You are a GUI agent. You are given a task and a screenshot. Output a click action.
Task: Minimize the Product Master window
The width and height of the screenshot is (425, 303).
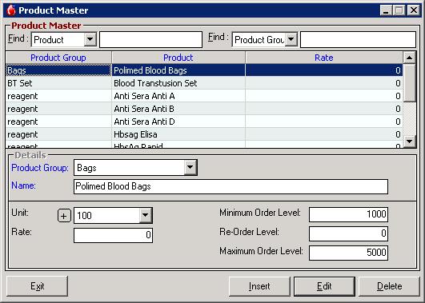(386, 10)
